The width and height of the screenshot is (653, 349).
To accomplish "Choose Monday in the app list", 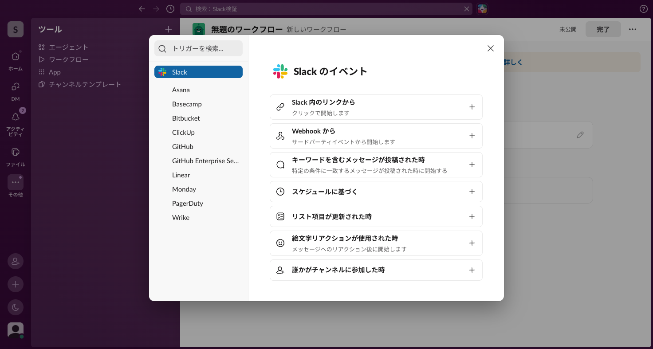I will pyautogui.click(x=184, y=189).
